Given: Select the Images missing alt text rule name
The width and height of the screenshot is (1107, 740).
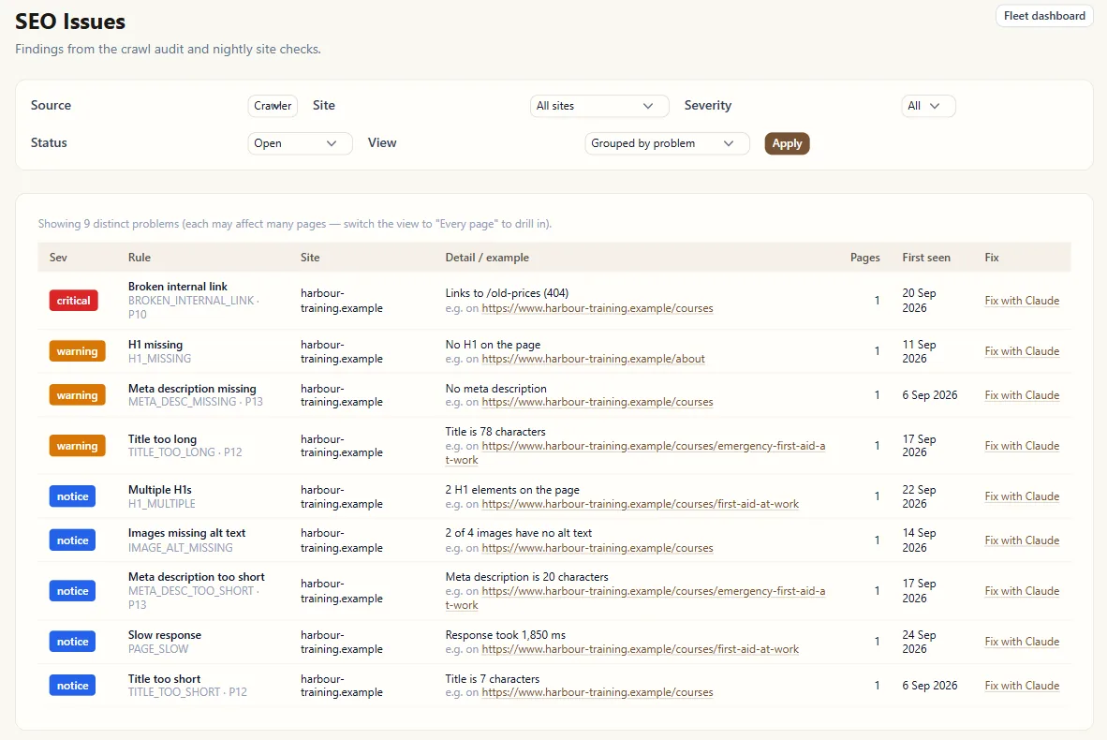Looking at the screenshot, I should coord(187,533).
